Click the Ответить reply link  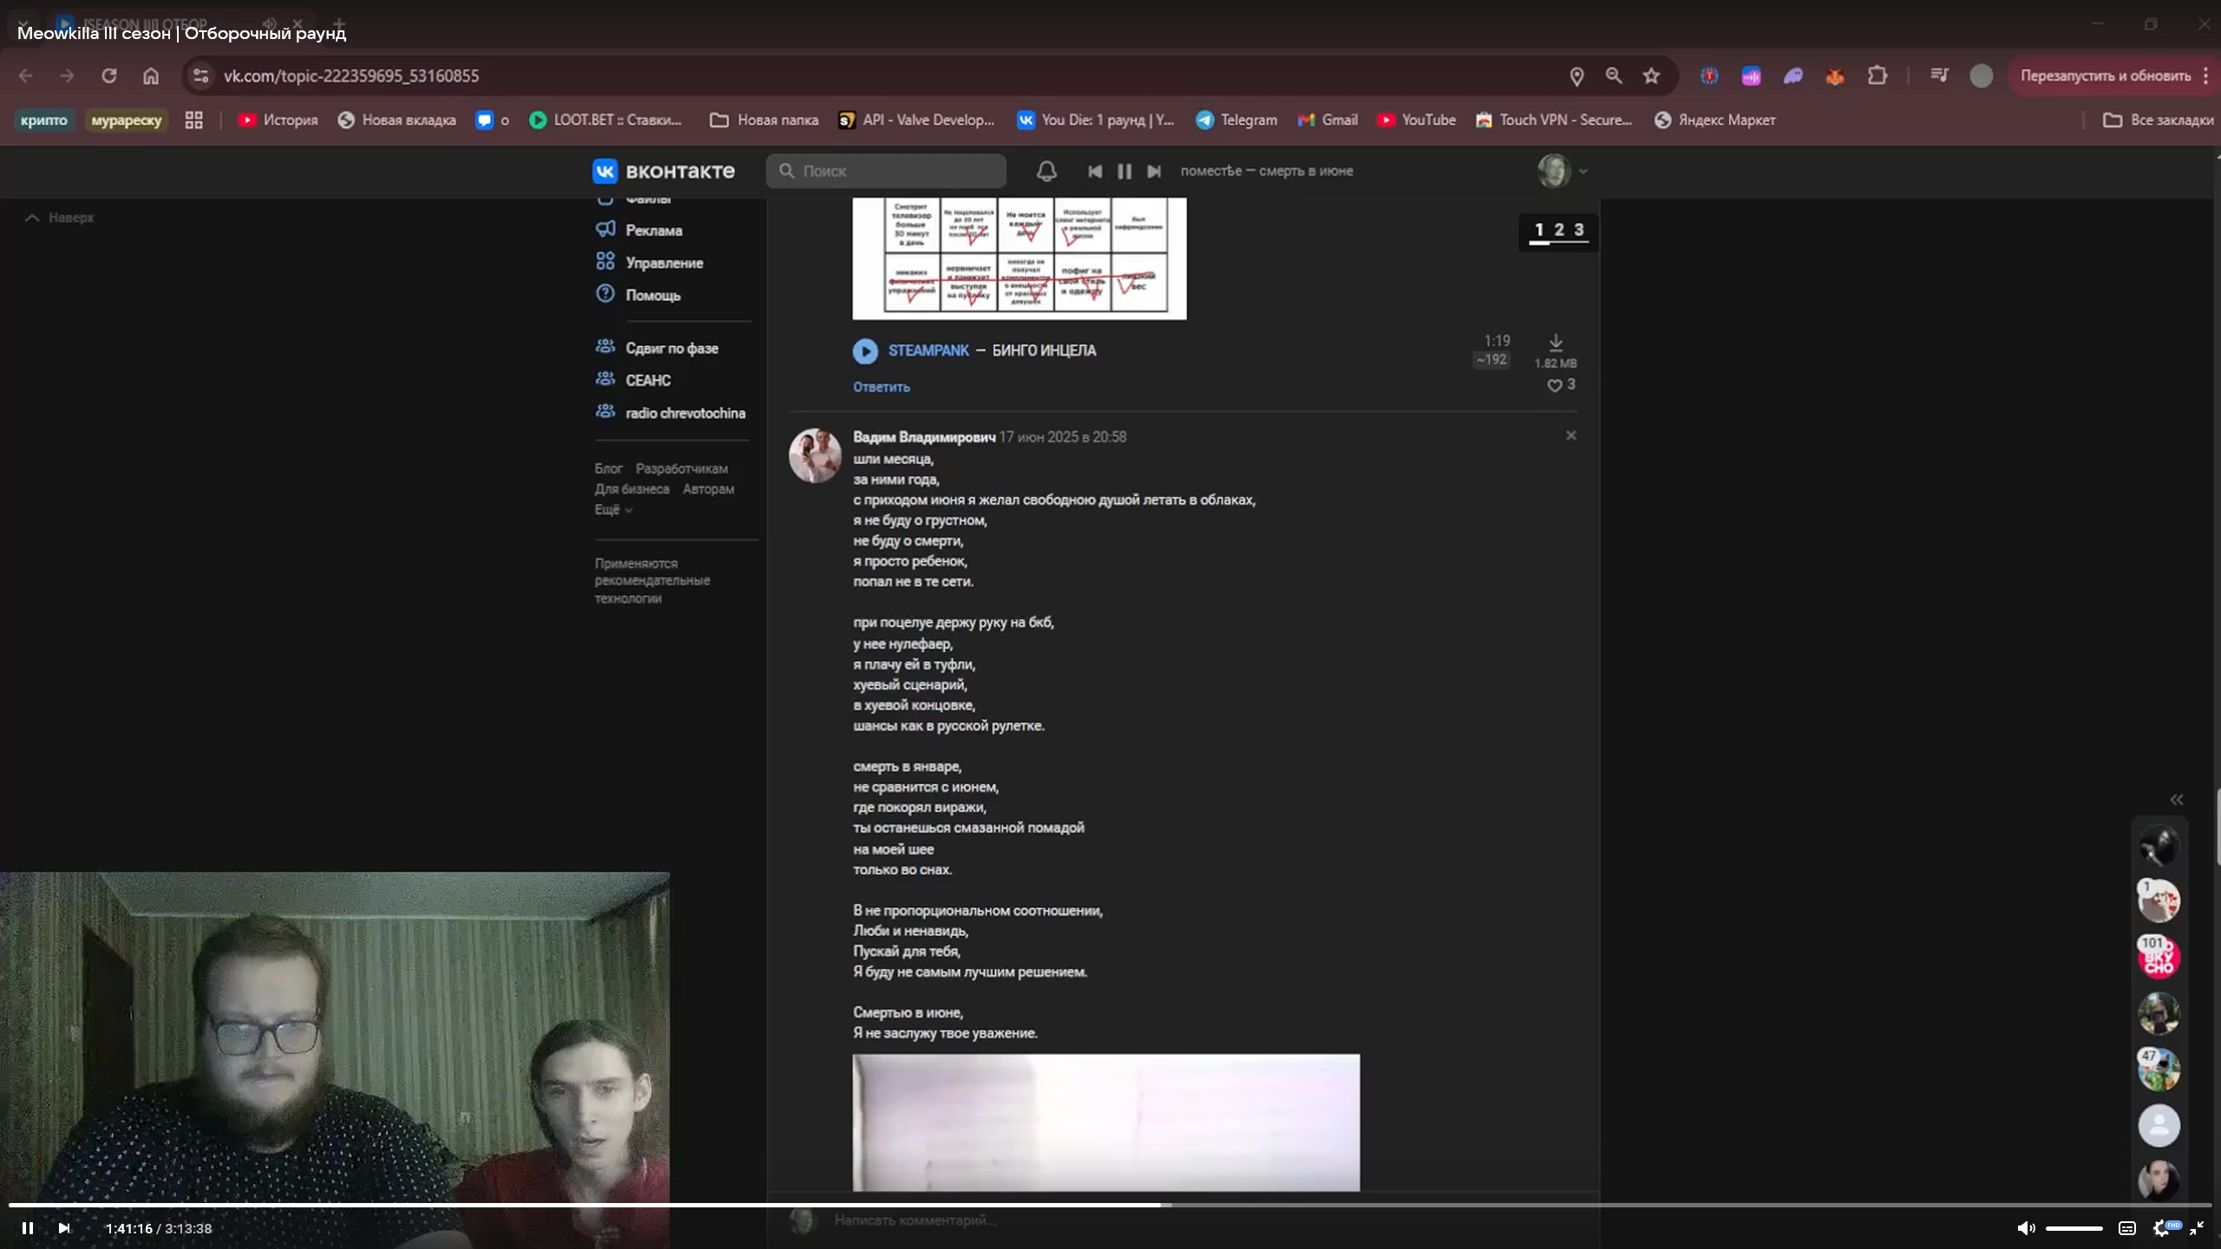point(881,387)
